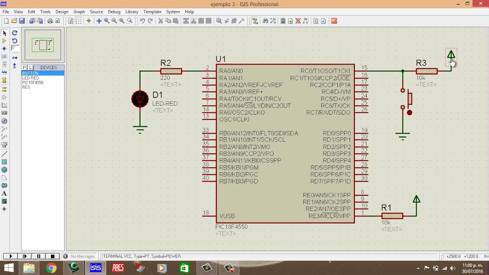Click the P pick devices button
The height and width of the screenshot is (275, 489).
(24, 68)
